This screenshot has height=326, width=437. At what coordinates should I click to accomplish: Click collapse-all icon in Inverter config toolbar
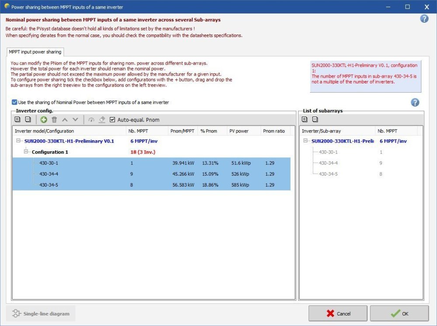(x=28, y=120)
